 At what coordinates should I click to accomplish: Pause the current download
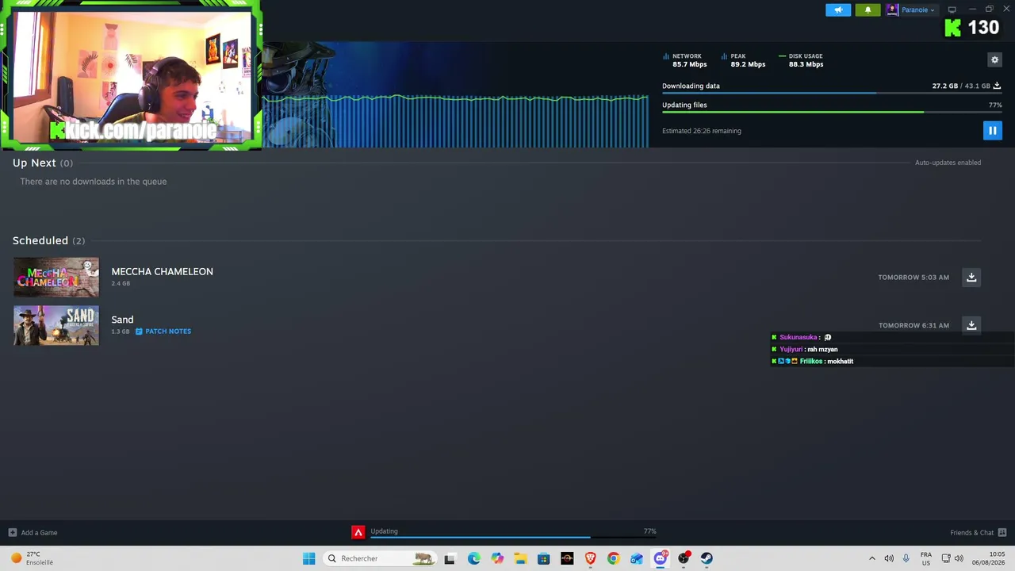992,131
